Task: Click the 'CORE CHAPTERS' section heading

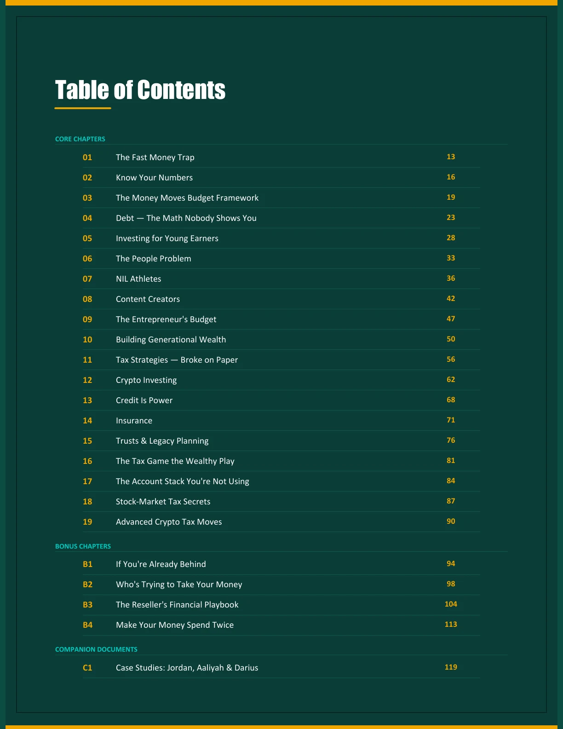Action: pyautogui.click(x=80, y=139)
